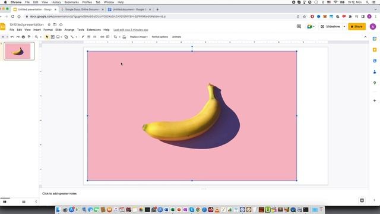Open the Contacts side panel icon
380x214 pixels.
(x=375, y=72)
